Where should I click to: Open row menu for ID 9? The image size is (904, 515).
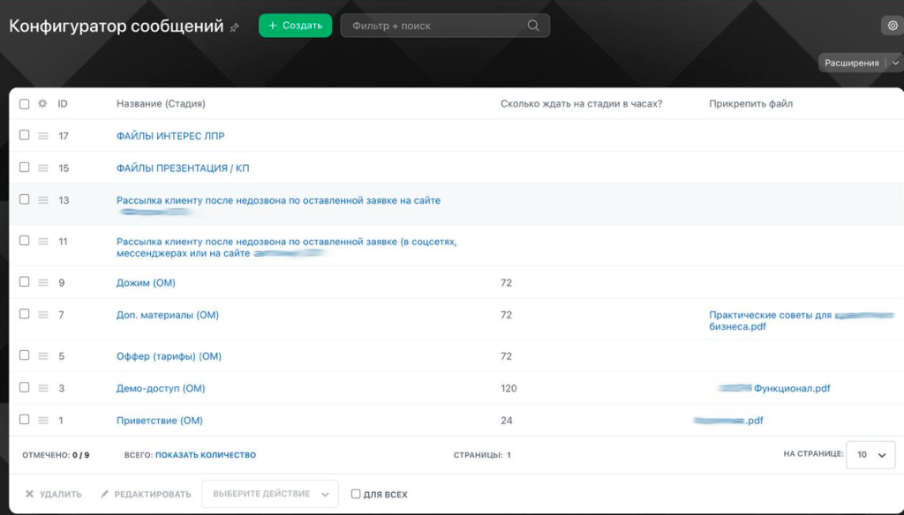tap(42, 282)
